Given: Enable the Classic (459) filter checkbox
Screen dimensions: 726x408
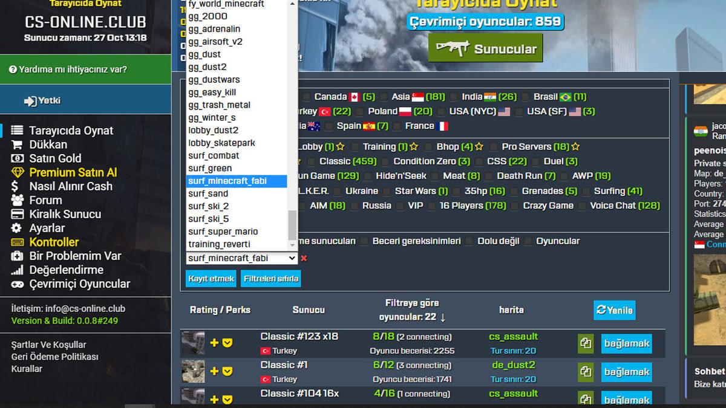Looking at the screenshot, I should (310, 161).
